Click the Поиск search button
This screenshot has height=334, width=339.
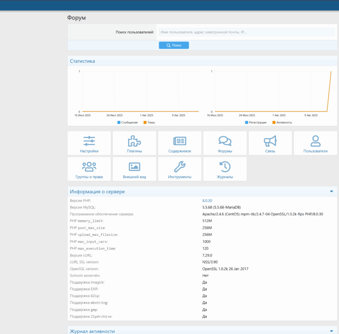pyautogui.click(x=174, y=45)
